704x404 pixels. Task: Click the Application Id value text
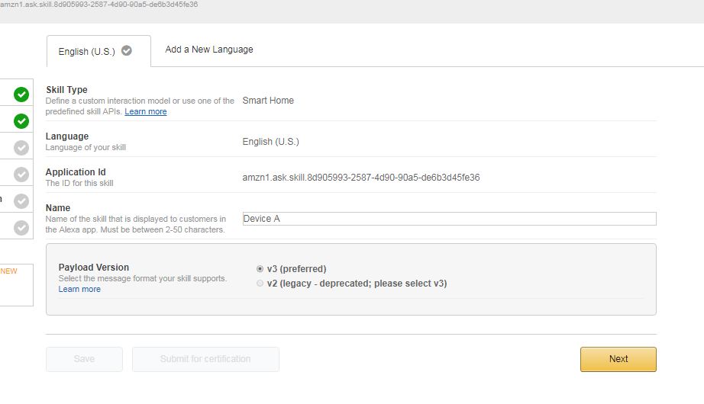click(361, 178)
